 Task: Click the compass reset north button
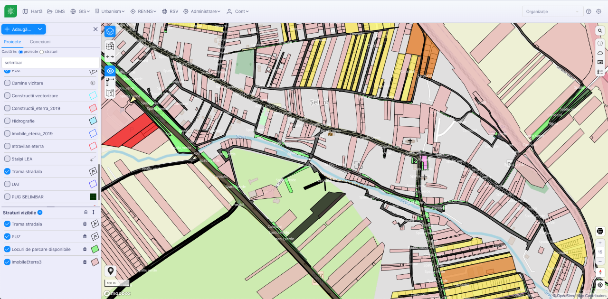coord(600,272)
